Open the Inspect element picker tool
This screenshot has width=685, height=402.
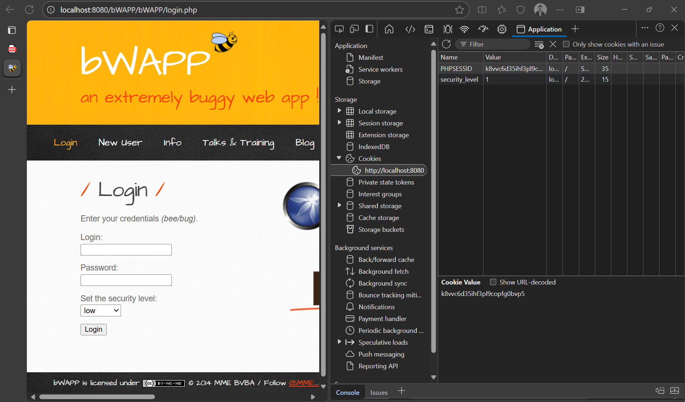pyautogui.click(x=339, y=29)
